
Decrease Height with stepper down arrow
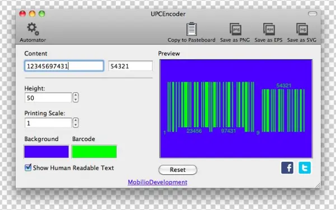tap(76, 100)
